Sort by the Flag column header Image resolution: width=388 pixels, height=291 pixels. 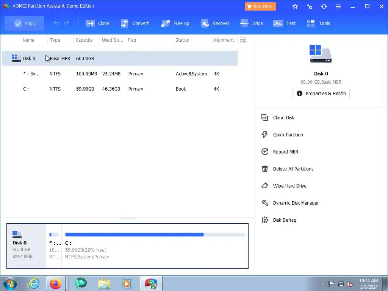coord(132,40)
